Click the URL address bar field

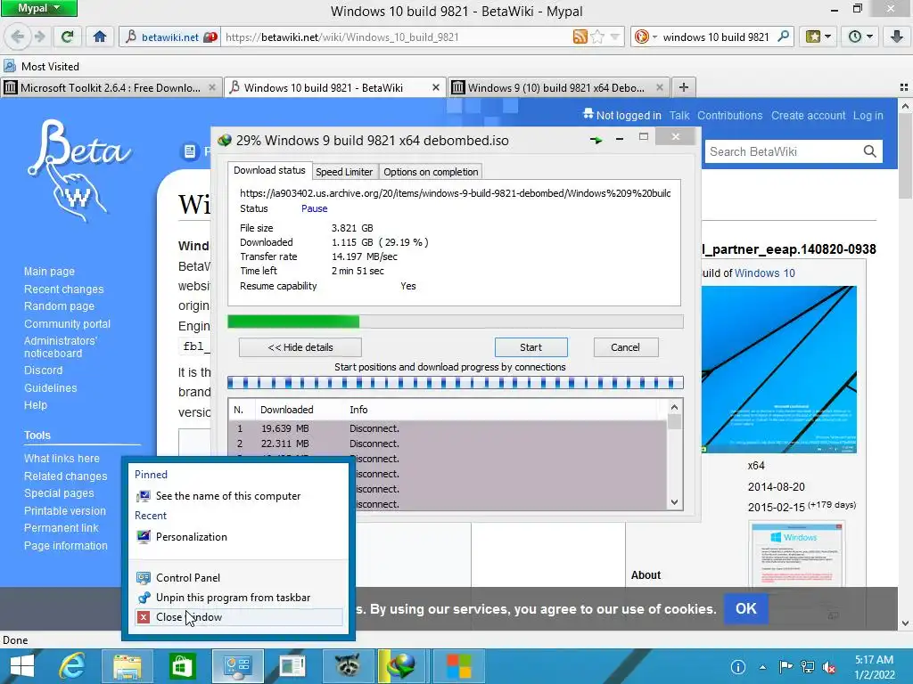tap(396, 37)
